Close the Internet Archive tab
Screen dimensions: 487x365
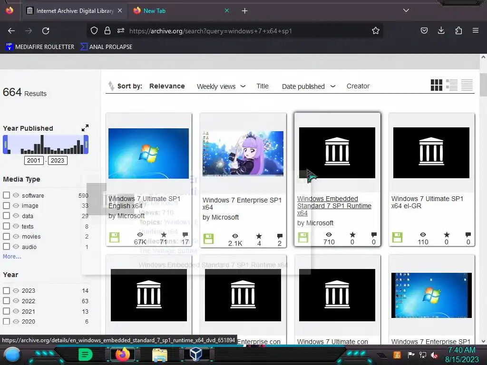[x=120, y=10]
